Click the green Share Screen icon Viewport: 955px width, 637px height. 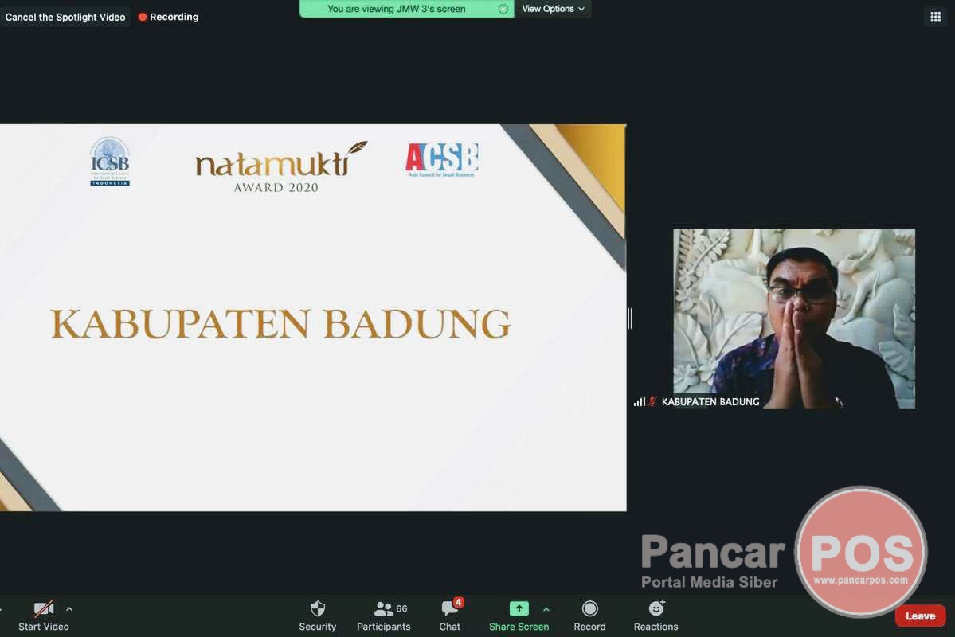[x=519, y=609]
